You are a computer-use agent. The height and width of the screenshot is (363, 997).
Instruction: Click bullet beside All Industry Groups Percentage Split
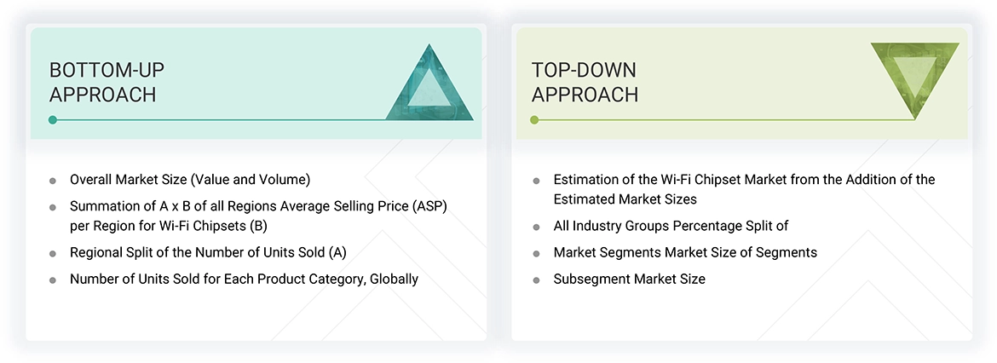point(536,228)
